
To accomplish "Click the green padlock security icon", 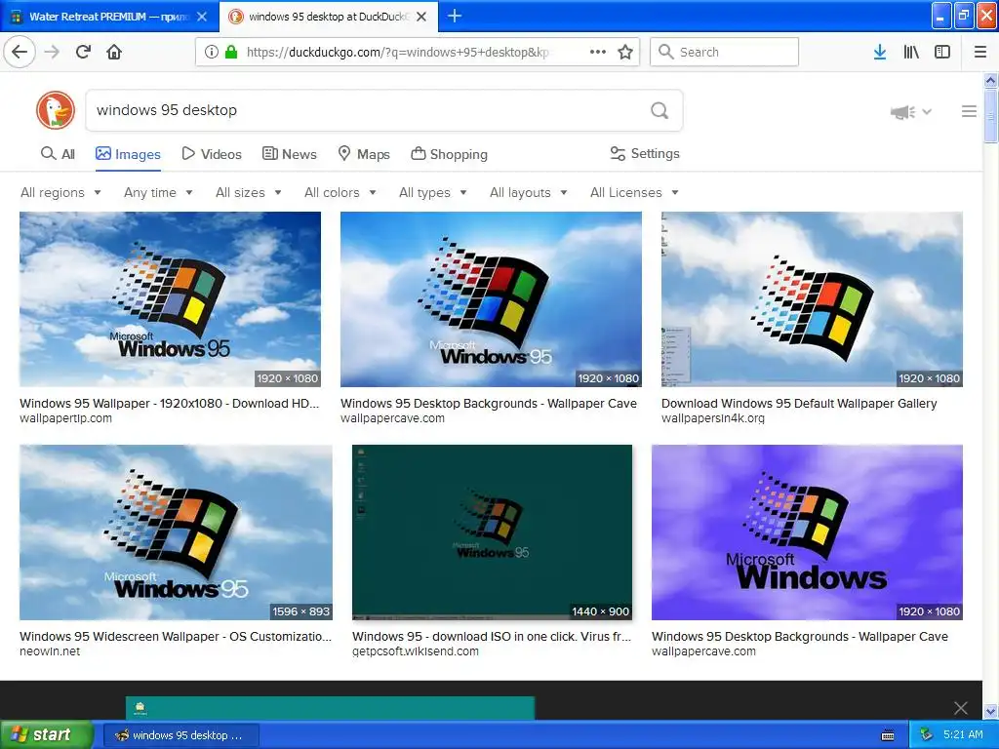I will click(x=231, y=52).
